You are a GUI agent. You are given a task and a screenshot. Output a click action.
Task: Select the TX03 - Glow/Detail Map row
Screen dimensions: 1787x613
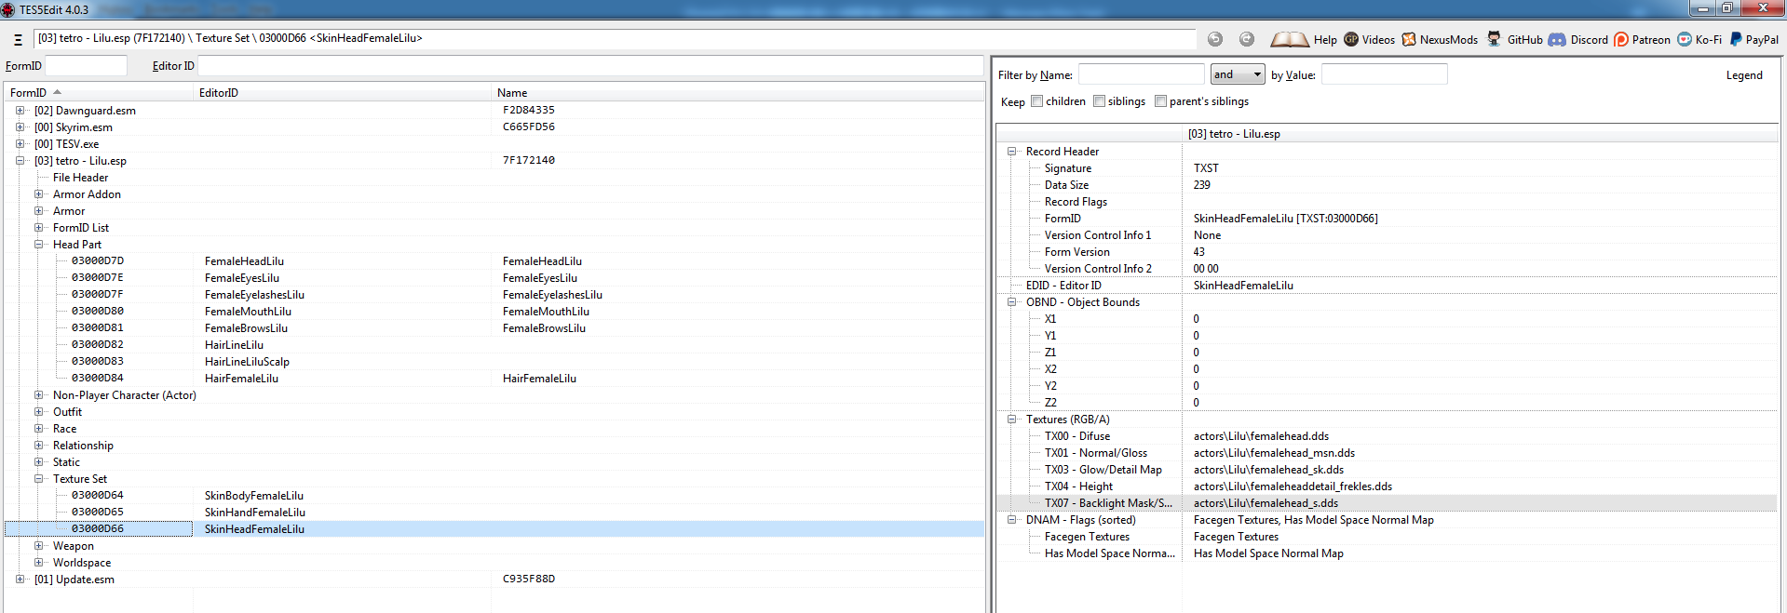pyautogui.click(x=1387, y=470)
